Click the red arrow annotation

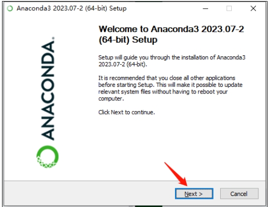coord(176,174)
